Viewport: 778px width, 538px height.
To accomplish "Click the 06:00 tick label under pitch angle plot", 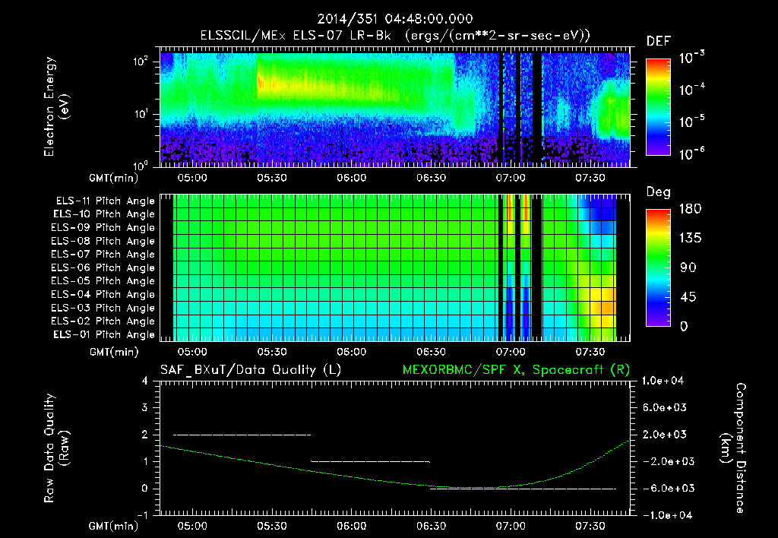I will click(x=351, y=352).
